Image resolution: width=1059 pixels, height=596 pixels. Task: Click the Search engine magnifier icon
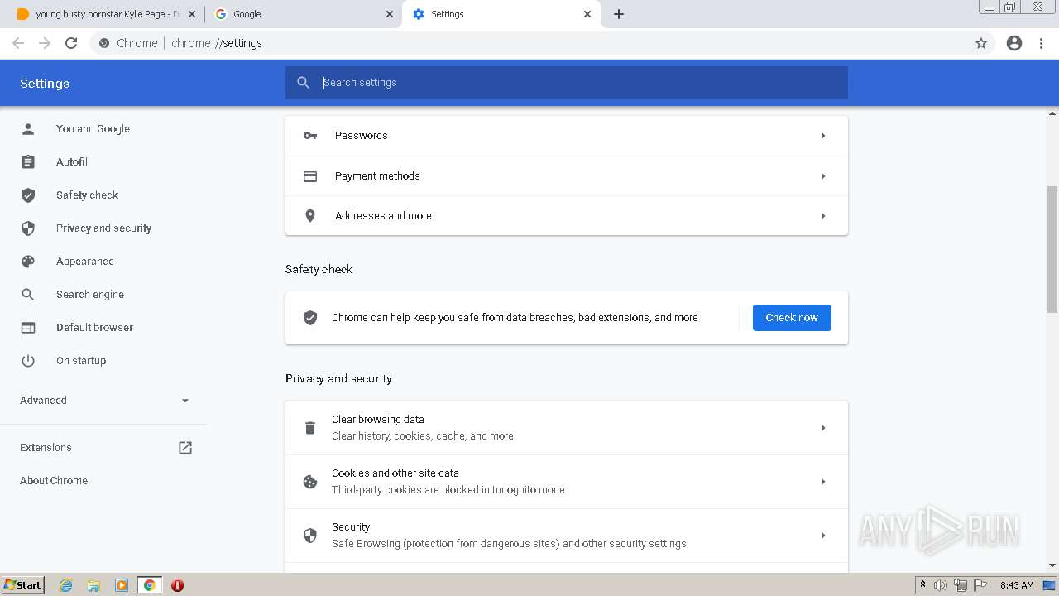click(x=28, y=295)
